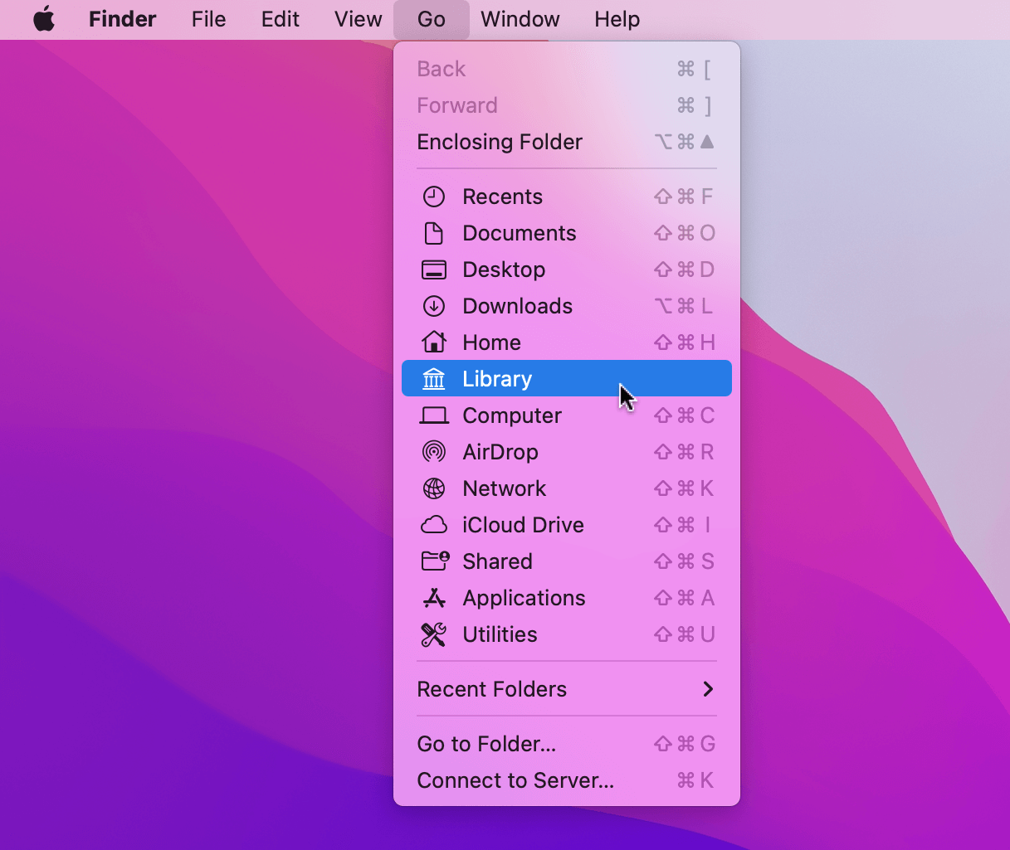Open the Apple menu
The image size is (1010, 850).
(44, 19)
